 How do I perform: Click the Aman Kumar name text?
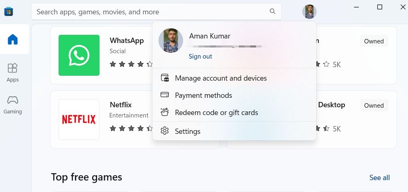click(x=210, y=36)
